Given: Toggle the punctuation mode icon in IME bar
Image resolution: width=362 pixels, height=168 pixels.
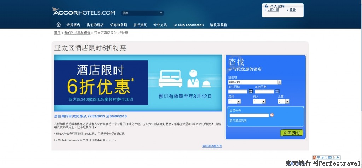Looking at the screenshot, I should [326, 158].
